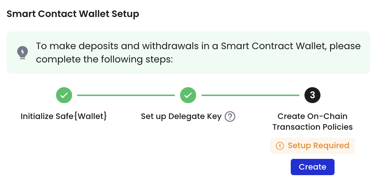Click the clock icon in Setup Required

click(x=280, y=146)
